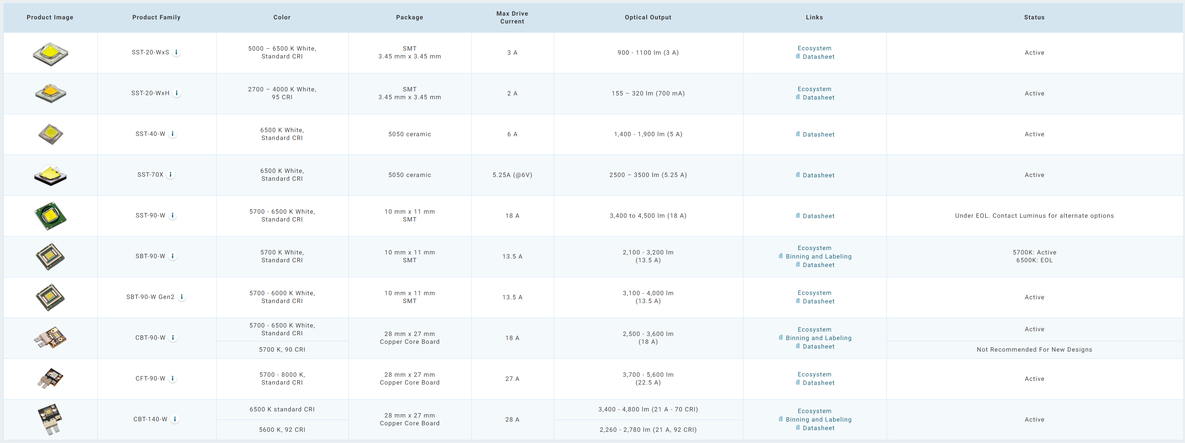Click the SST-90-W product image
The width and height of the screenshot is (1185, 443).
(50, 215)
